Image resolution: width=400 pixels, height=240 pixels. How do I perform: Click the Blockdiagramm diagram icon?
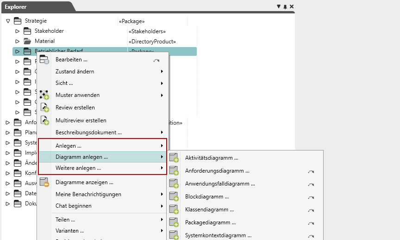click(174, 197)
